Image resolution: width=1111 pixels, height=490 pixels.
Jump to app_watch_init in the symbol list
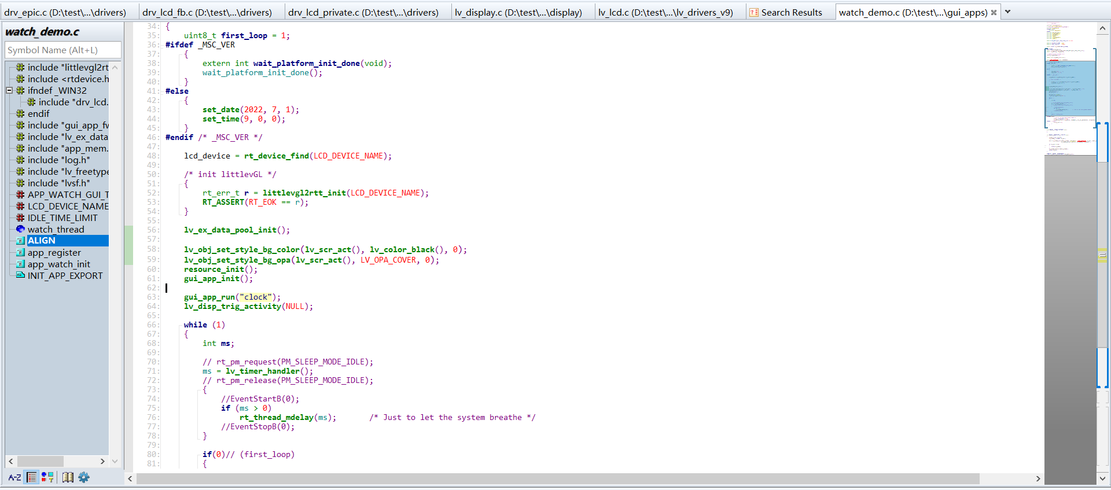(x=58, y=264)
